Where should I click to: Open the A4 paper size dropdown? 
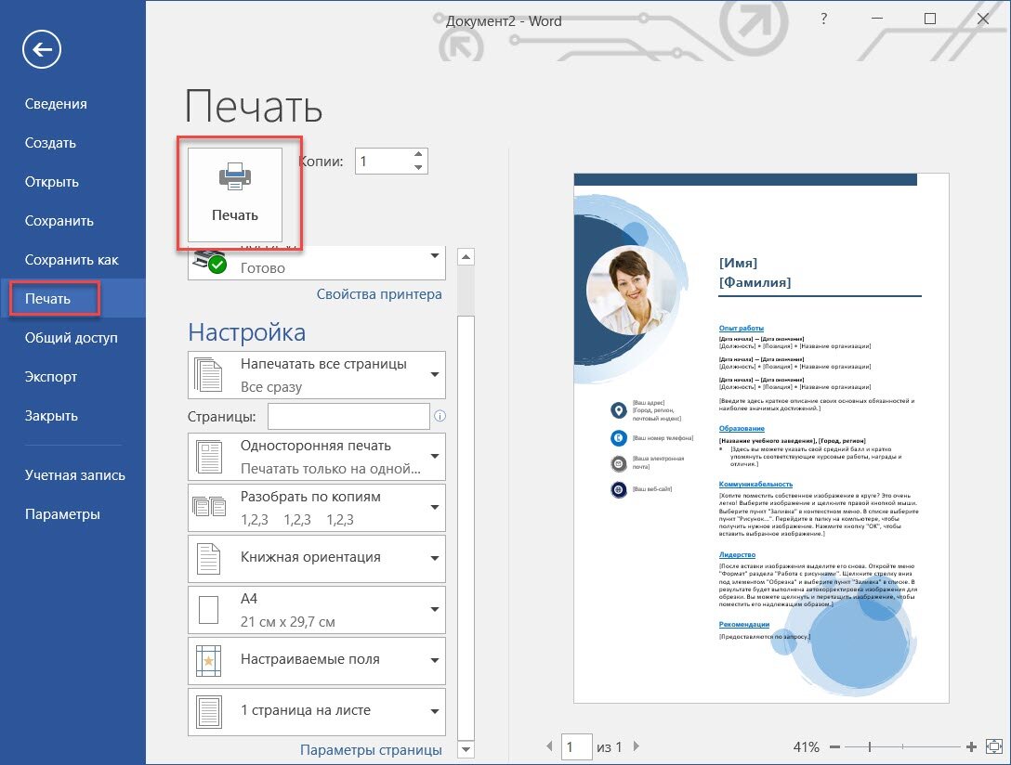(317, 610)
